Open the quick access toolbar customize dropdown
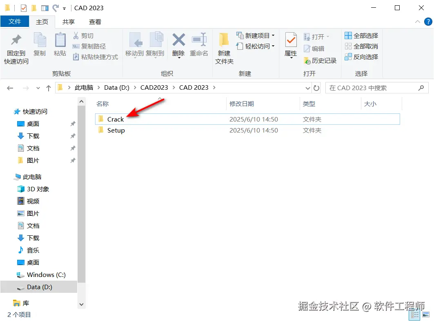This screenshot has width=434, height=321. pos(64,9)
